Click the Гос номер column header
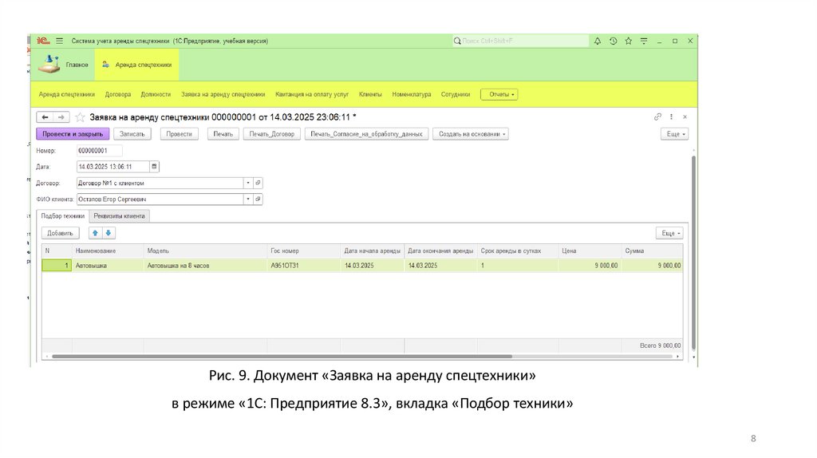The width and height of the screenshot is (817, 458). [x=304, y=251]
